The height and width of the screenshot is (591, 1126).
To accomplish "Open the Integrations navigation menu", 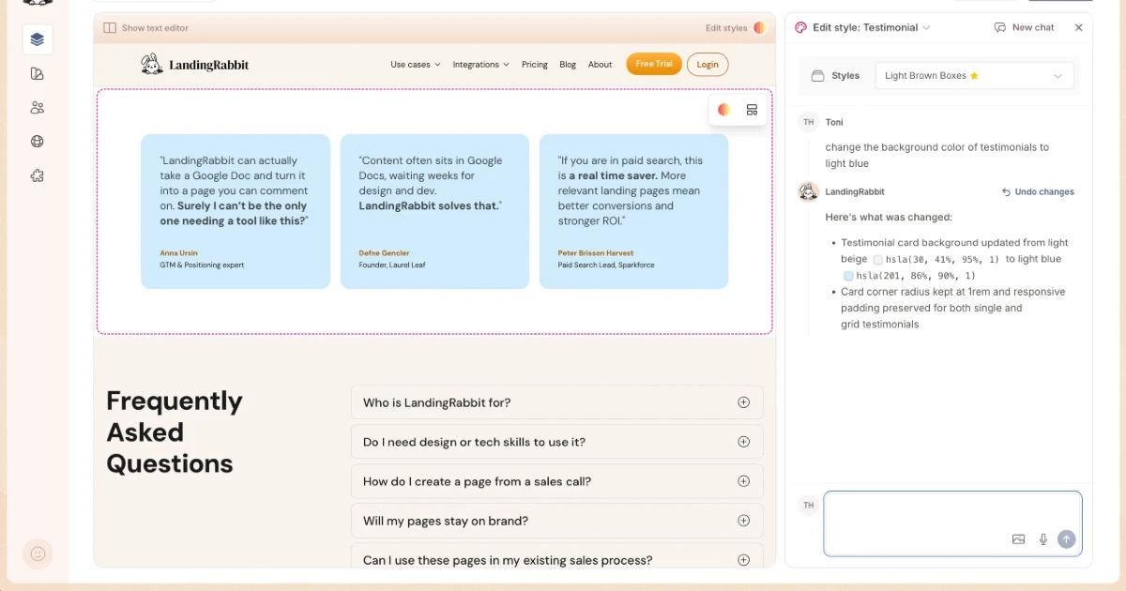I will tap(480, 65).
